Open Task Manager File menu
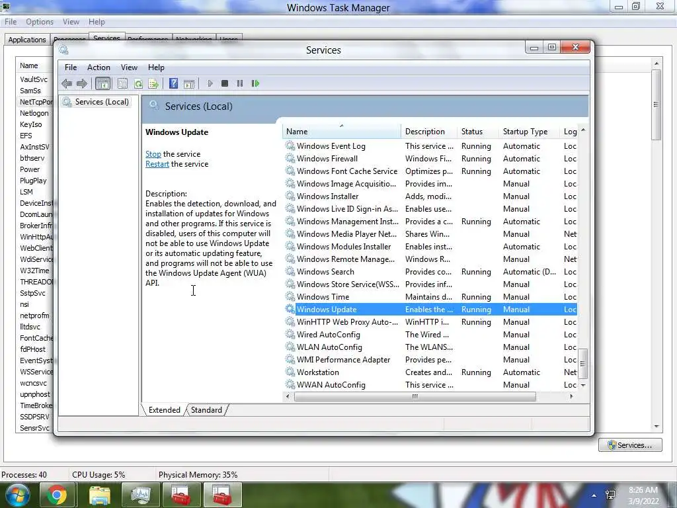This screenshot has width=677, height=508. tap(11, 22)
